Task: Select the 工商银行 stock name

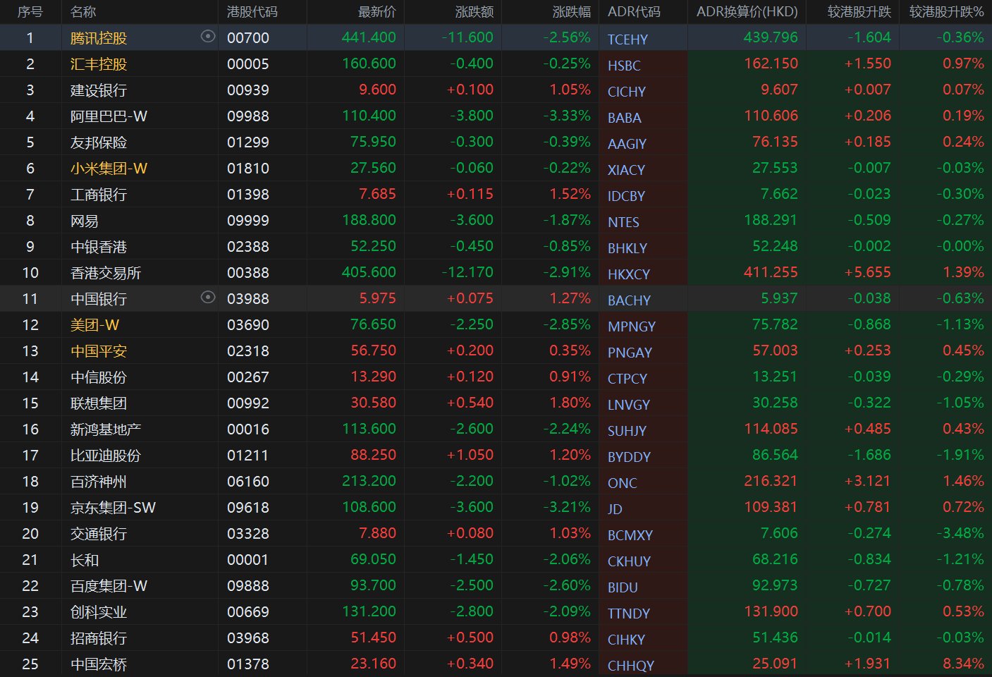Action: 99,195
